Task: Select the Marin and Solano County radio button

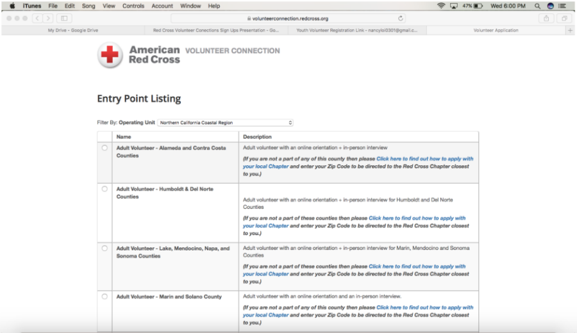Action: click(105, 296)
